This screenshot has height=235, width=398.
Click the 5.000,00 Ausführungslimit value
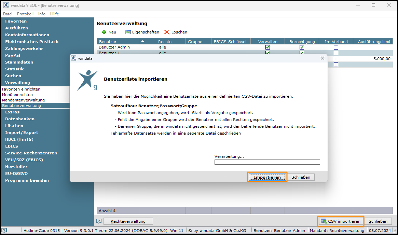click(x=382, y=59)
